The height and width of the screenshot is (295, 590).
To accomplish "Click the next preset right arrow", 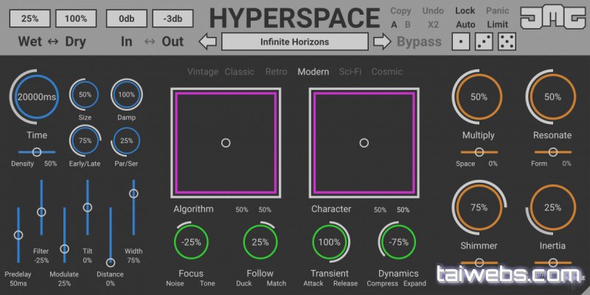I will pyautogui.click(x=383, y=42).
